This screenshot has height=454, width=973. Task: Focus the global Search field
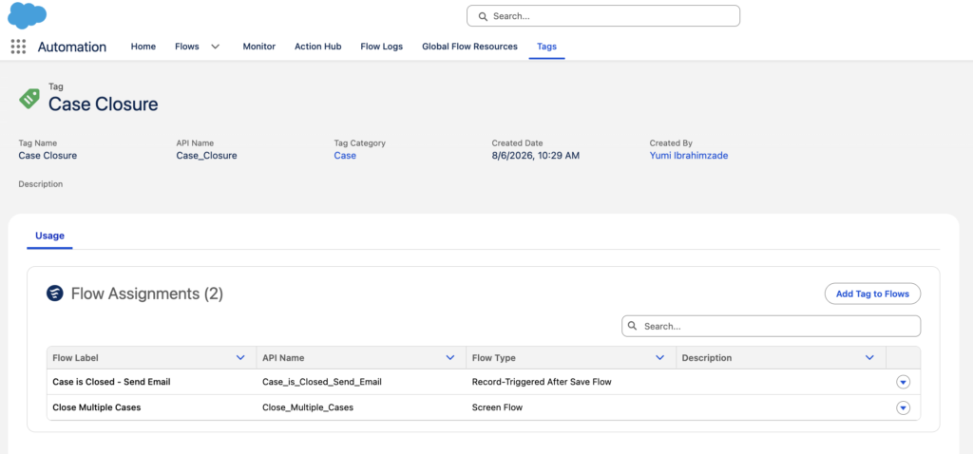click(x=603, y=16)
